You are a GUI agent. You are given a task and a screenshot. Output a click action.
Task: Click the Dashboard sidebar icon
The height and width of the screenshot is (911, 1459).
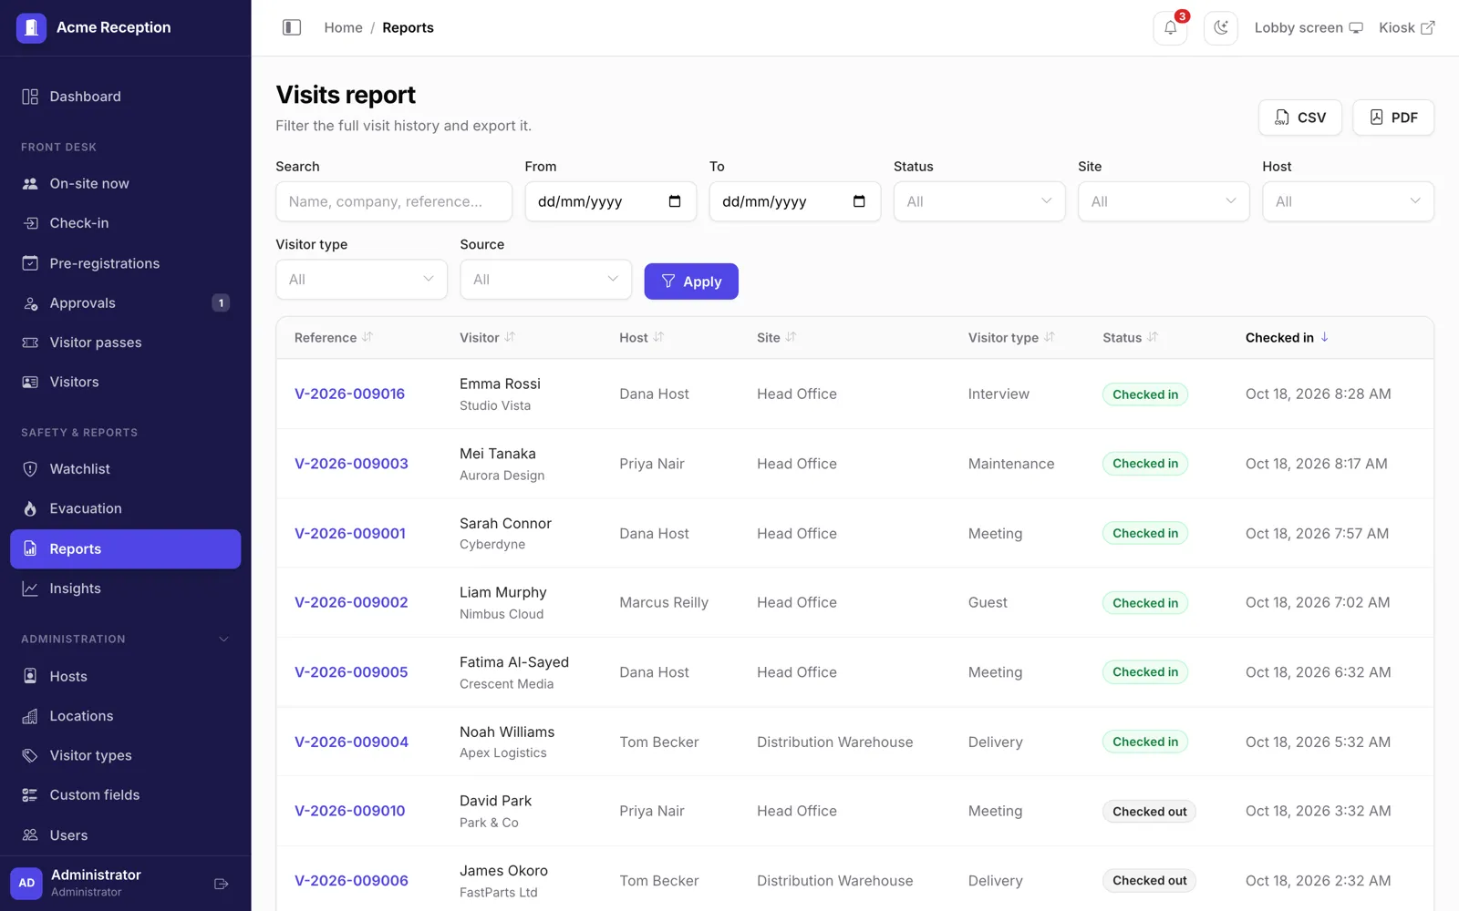(x=30, y=97)
